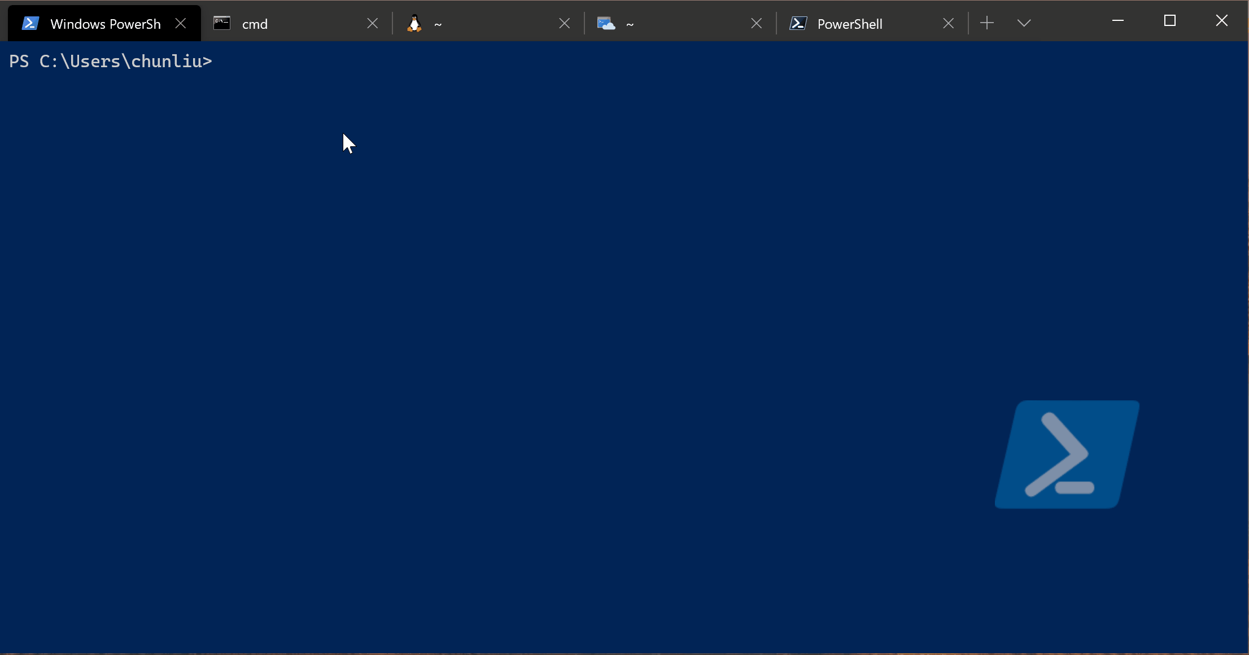Click the cmd console tab icon
Viewport: 1249px width, 655px height.
pos(222,23)
